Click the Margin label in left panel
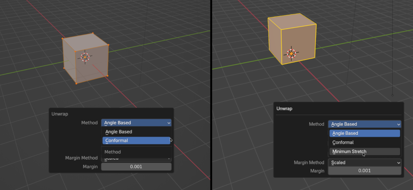 pos(90,166)
